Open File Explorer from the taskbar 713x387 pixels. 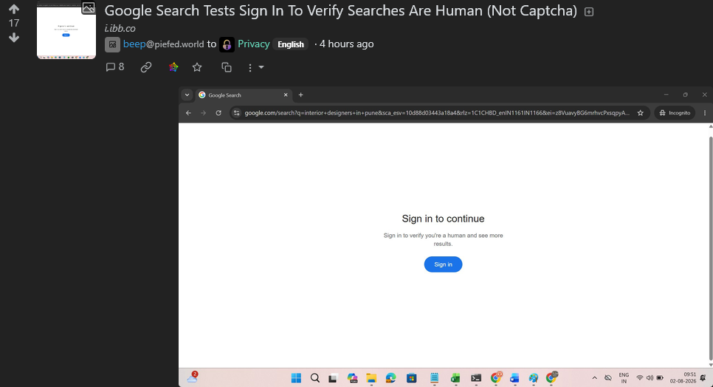[371, 378]
